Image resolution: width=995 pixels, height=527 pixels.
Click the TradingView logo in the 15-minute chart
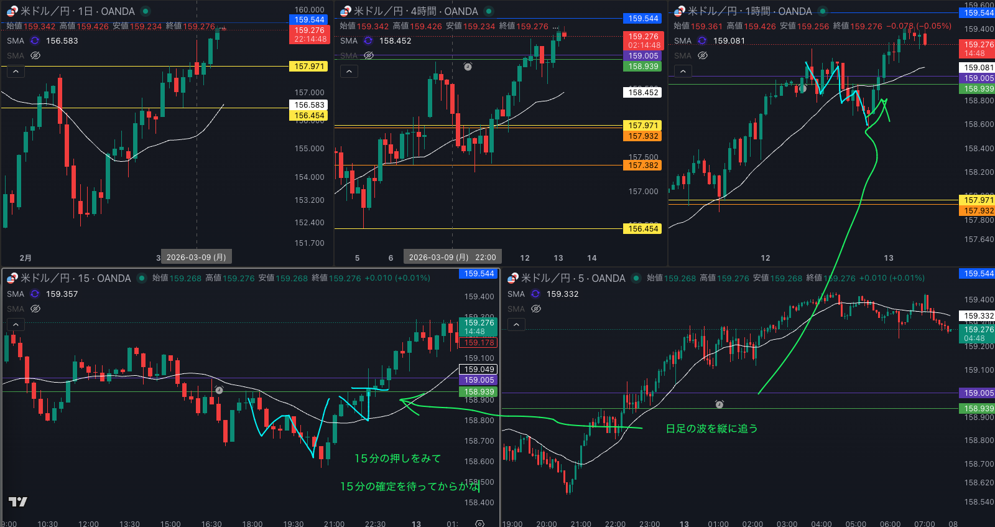17,501
